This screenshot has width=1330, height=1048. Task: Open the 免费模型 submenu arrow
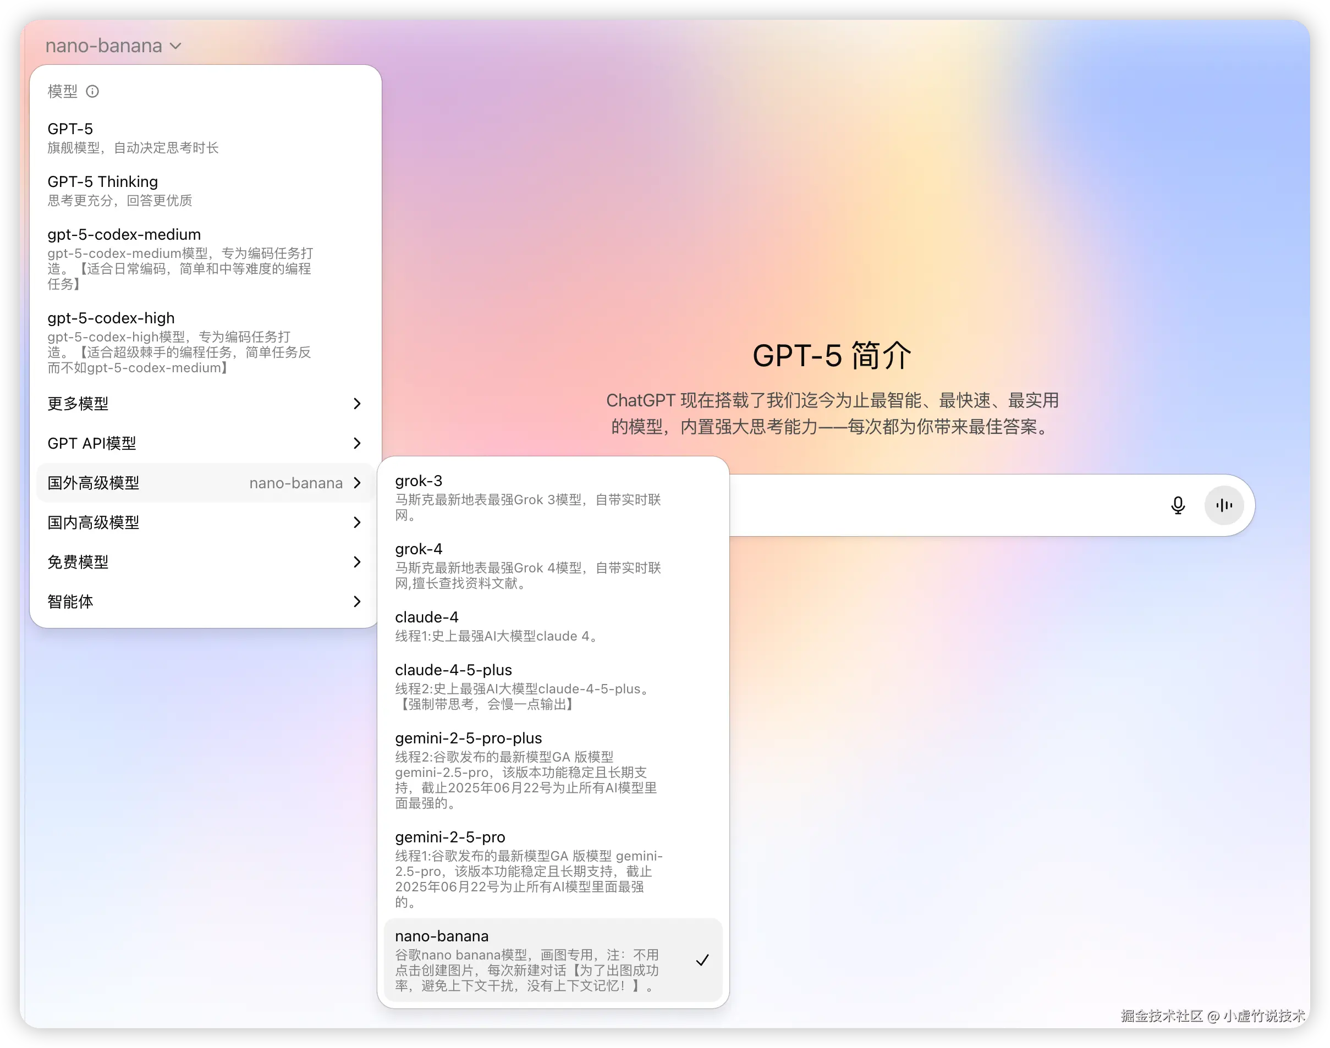pyautogui.click(x=356, y=562)
